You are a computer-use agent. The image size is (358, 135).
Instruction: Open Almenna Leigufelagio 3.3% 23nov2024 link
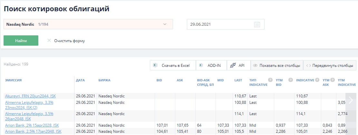[x=29, y=105]
